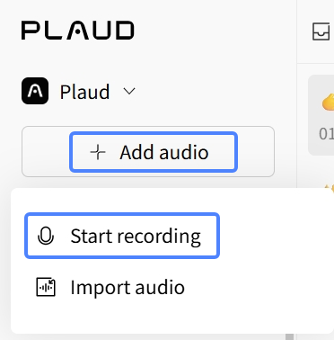The image size is (334, 340).
Task: Click the black Plaud workspace avatar icon
Action: (35, 91)
